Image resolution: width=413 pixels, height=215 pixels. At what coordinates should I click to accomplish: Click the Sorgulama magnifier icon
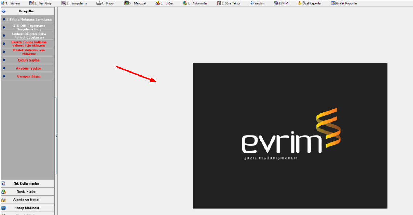tap(63, 3)
